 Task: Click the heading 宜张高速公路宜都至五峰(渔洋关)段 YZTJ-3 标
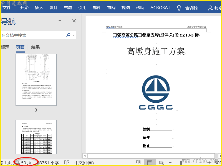156,35
